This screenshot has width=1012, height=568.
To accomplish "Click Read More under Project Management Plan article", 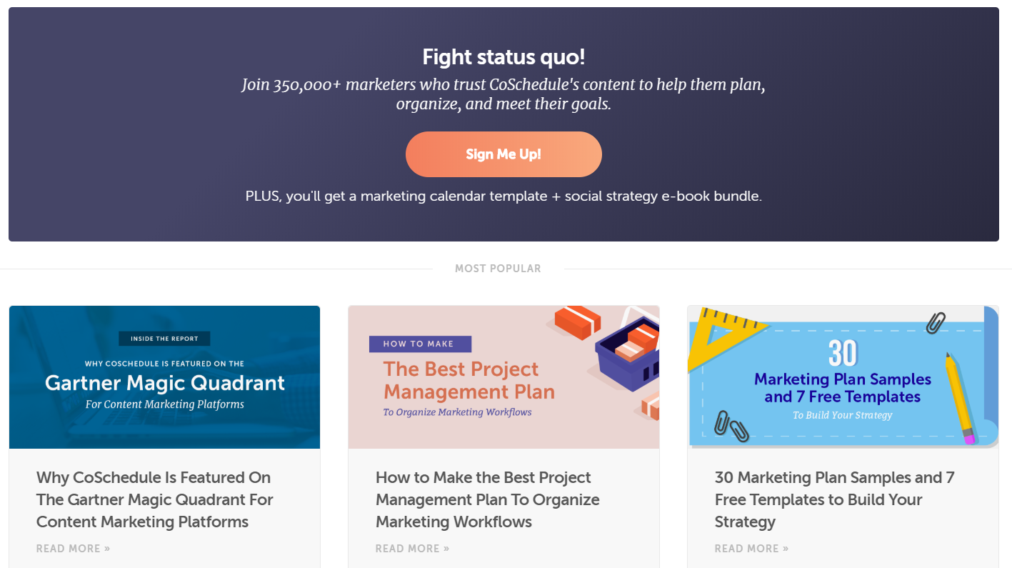I will point(412,549).
